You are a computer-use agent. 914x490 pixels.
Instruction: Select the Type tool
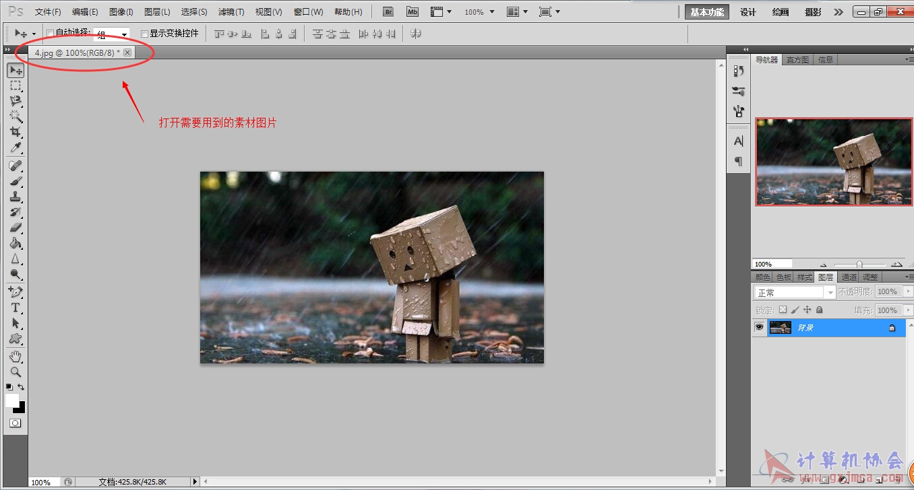[x=16, y=308]
